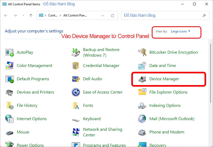Open the Ease of Access Center icon
Screen dimensions: 213x147
tap(76, 92)
